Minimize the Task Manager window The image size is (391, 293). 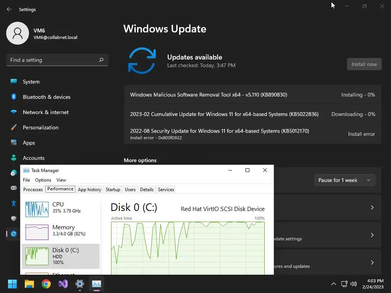(230, 170)
